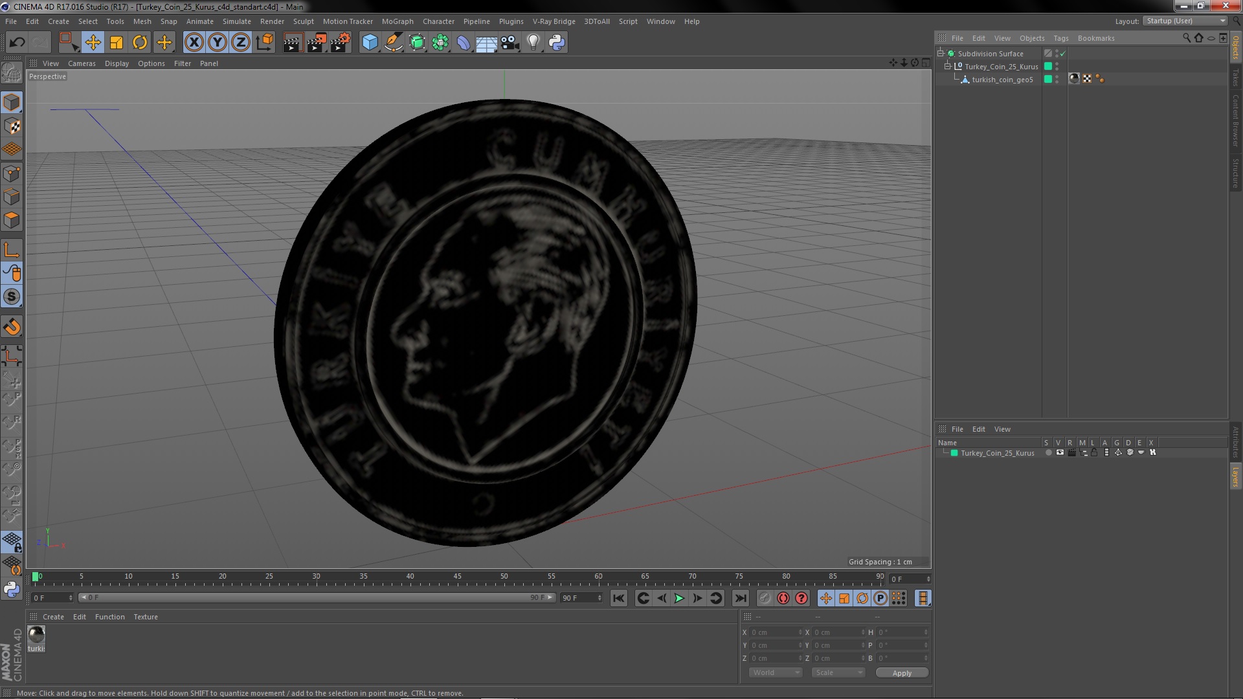This screenshot has width=1243, height=699.
Task: Activate the Move tool in top toolbar
Action: pyautogui.click(x=93, y=43)
